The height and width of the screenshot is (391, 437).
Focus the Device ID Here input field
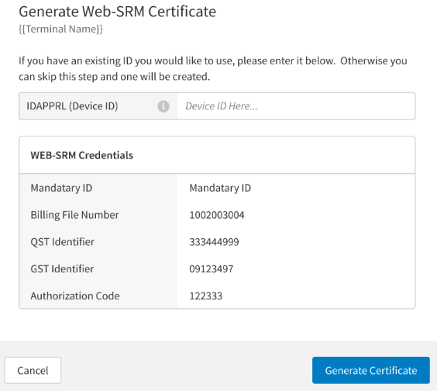click(x=296, y=106)
